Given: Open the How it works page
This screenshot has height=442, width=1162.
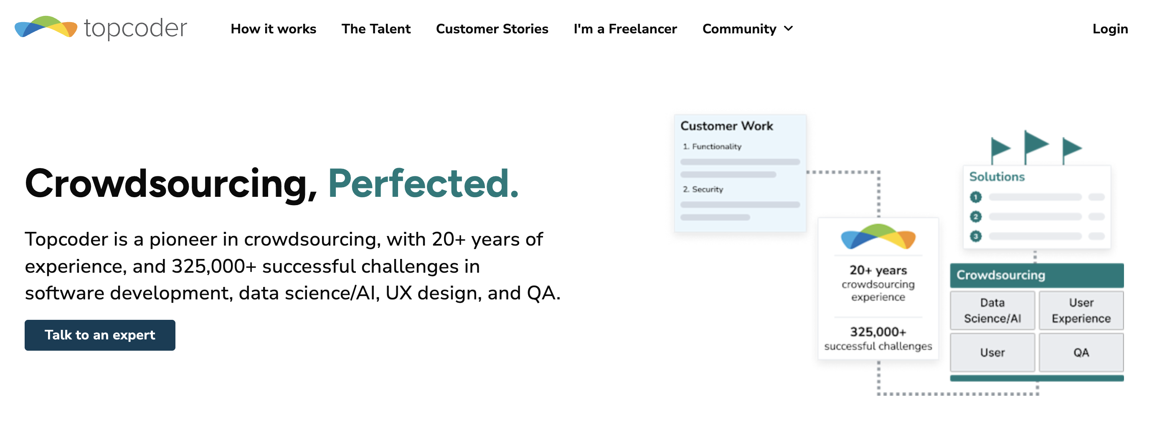Looking at the screenshot, I should pos(273,29).
